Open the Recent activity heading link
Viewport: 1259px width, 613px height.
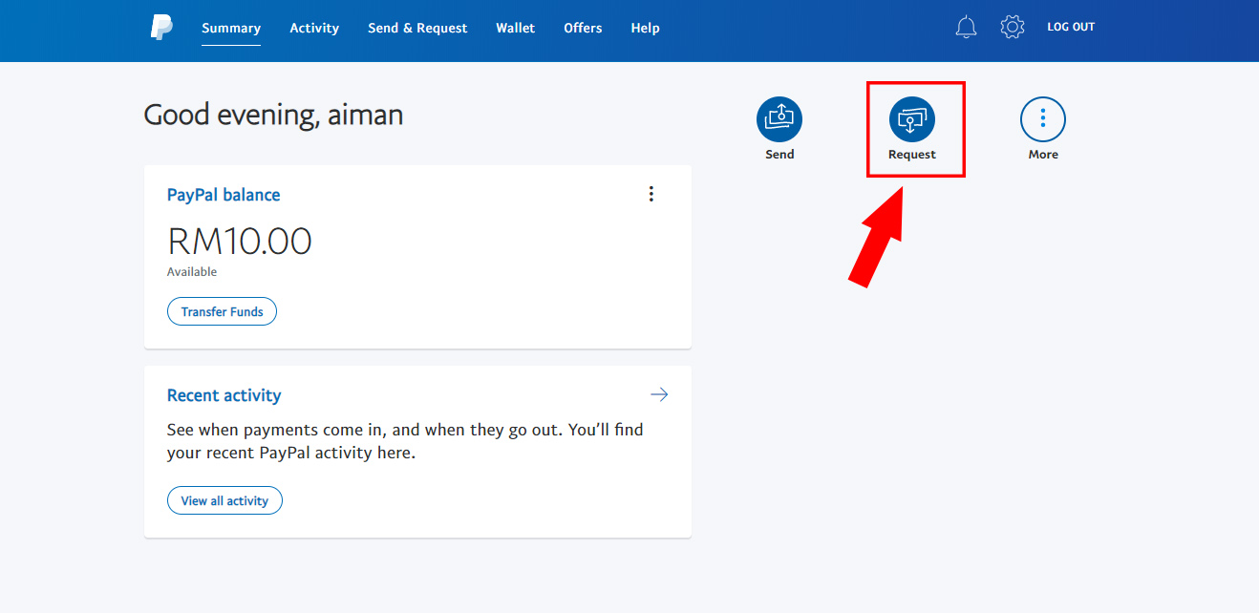pyautogui.click(x=224, y=395)
